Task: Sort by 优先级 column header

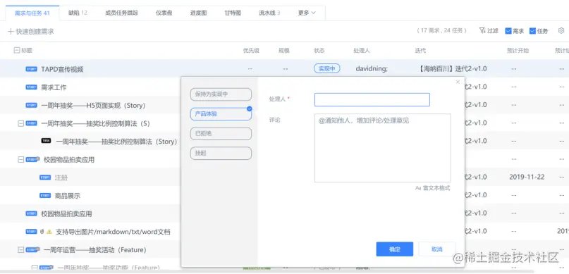Action: coord(251,51)
